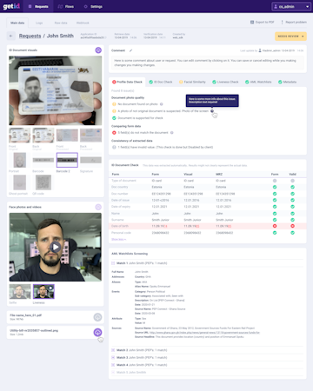313x391 pixels.
Task: Click grey Form status icon in Type of document row
Action: click(275, 181)
